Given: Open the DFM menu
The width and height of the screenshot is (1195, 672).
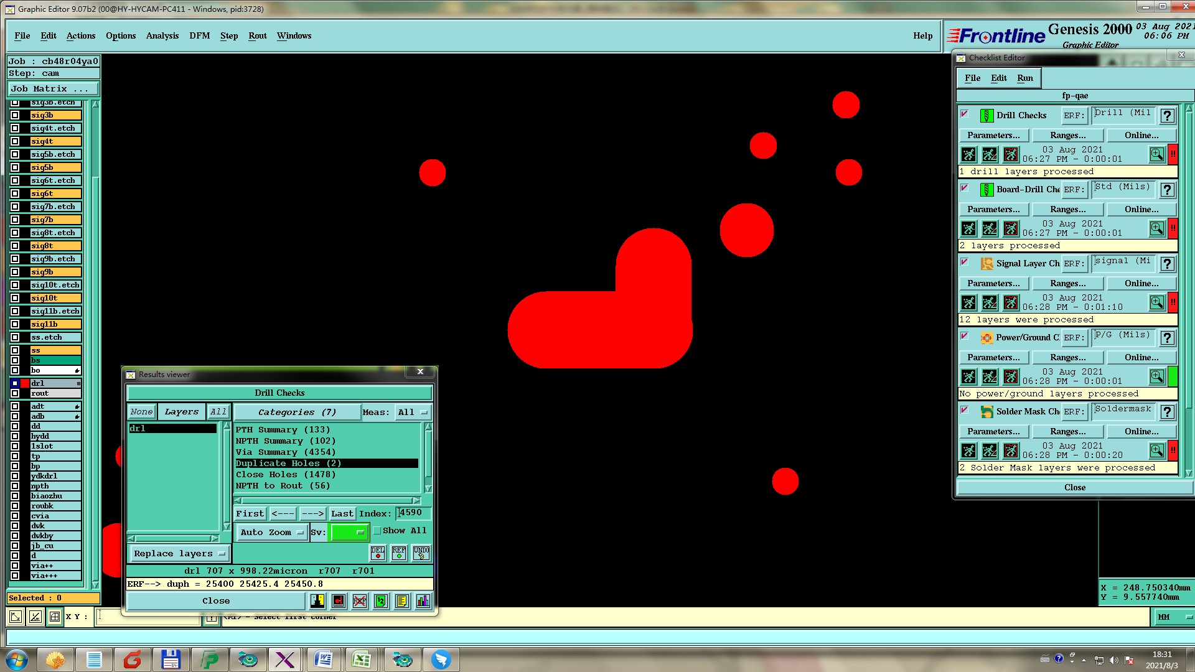Looking at the screenshot, I should pyautogui.click(x=199, y=36).
